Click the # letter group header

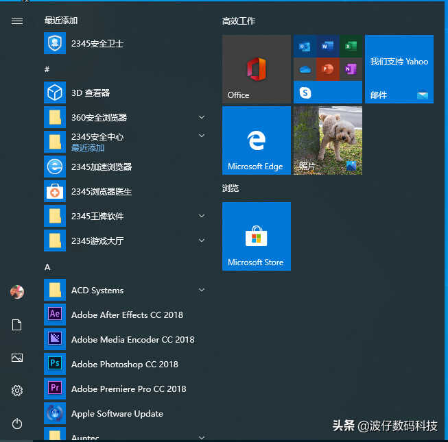[x=47, y=69]
